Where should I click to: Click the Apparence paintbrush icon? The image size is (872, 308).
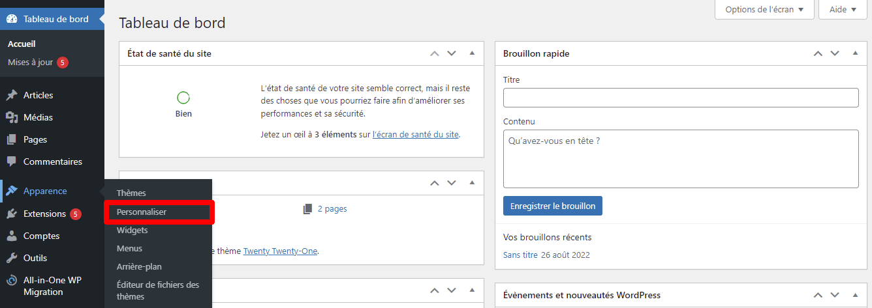12,191
